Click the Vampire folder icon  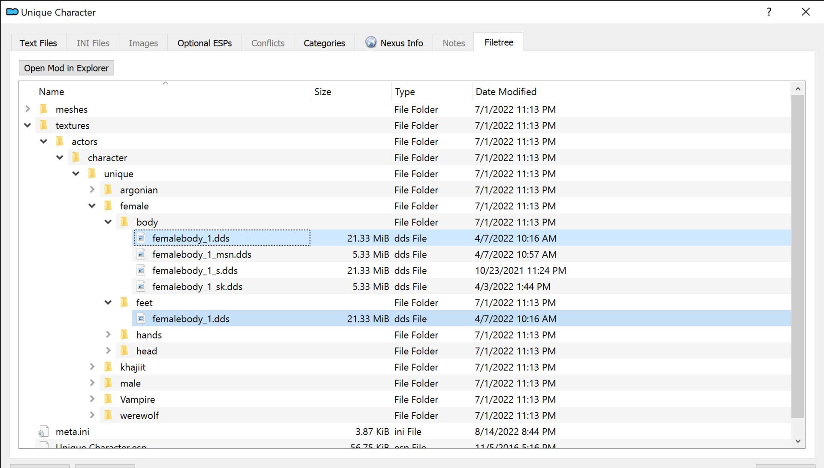coord(108,399)
